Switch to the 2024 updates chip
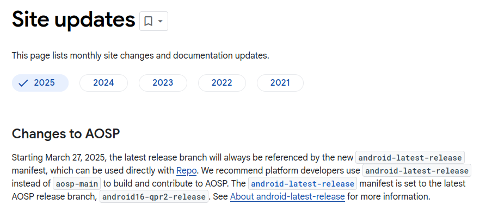The width and height of the screenshot is (492, 224). coord(103,83)
